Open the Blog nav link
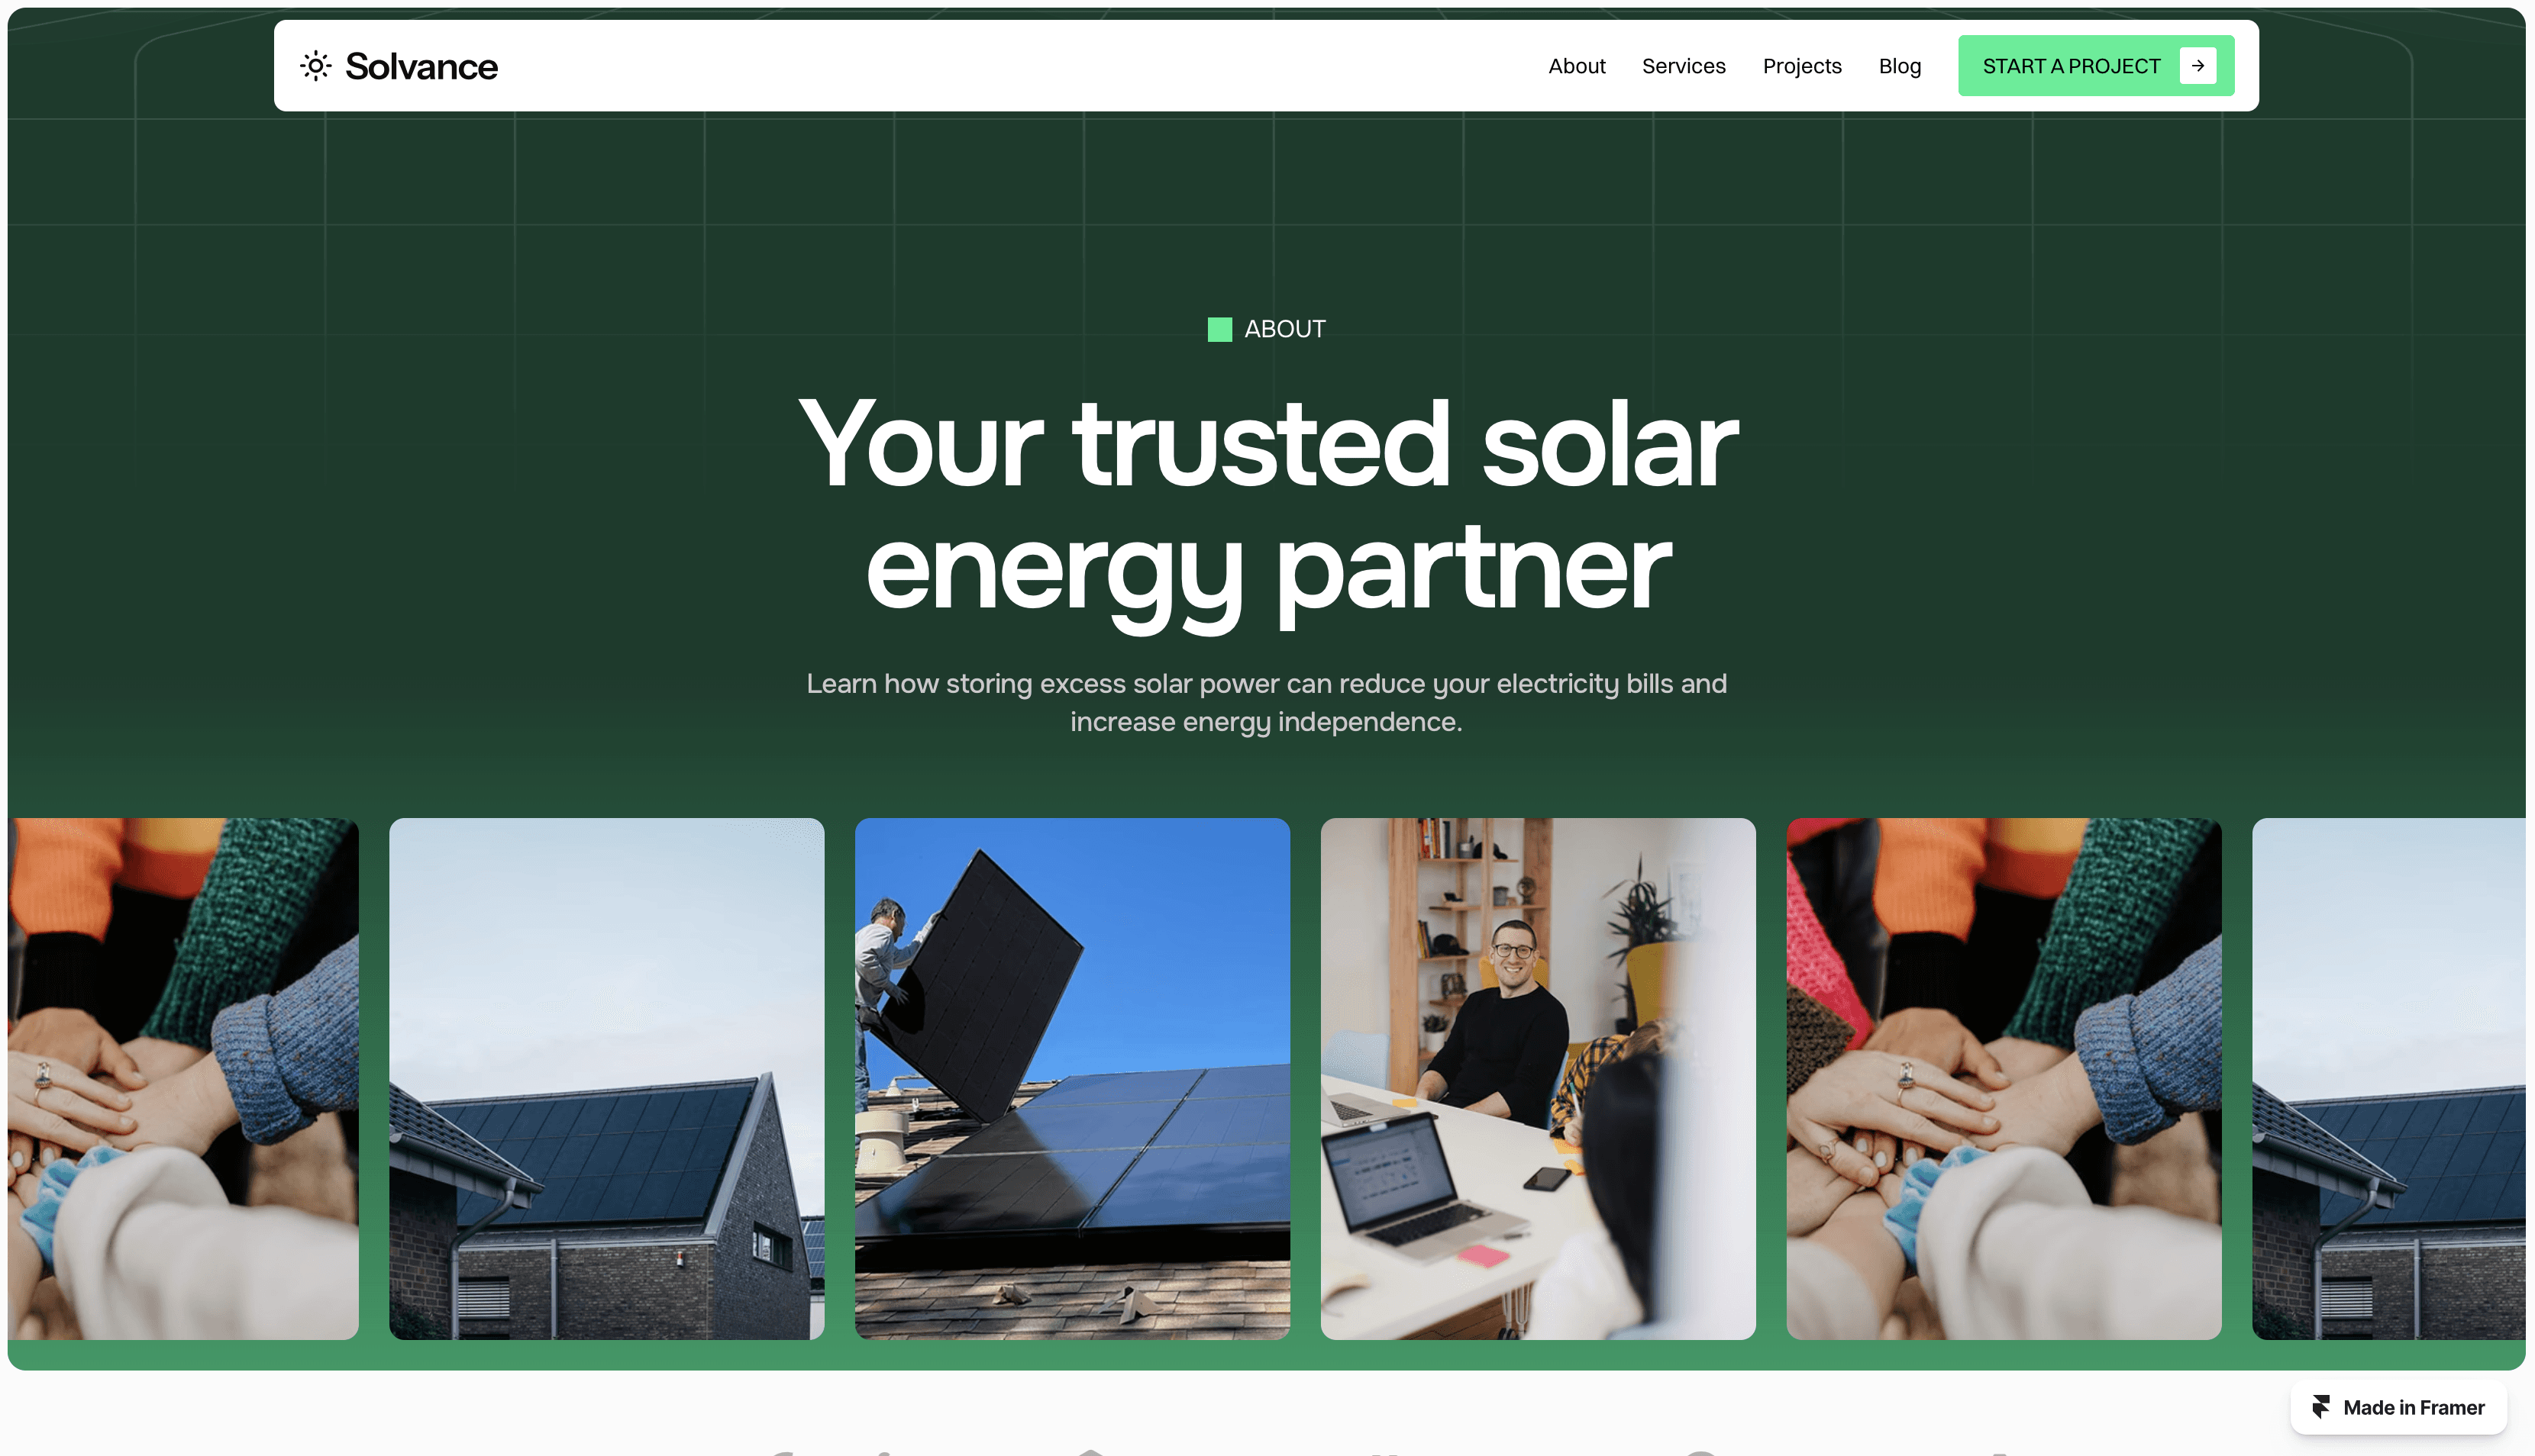The width and height of the screenshot is (2535, 1456). (1899, 66)
